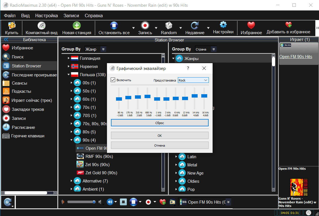Click Отмена in the equalizer dialog
The width and height of the screenshot is (319, 216).
click(160, 146)
